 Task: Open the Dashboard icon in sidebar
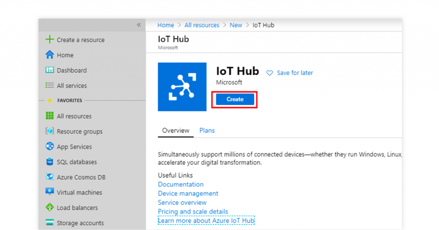pos(50,70)
